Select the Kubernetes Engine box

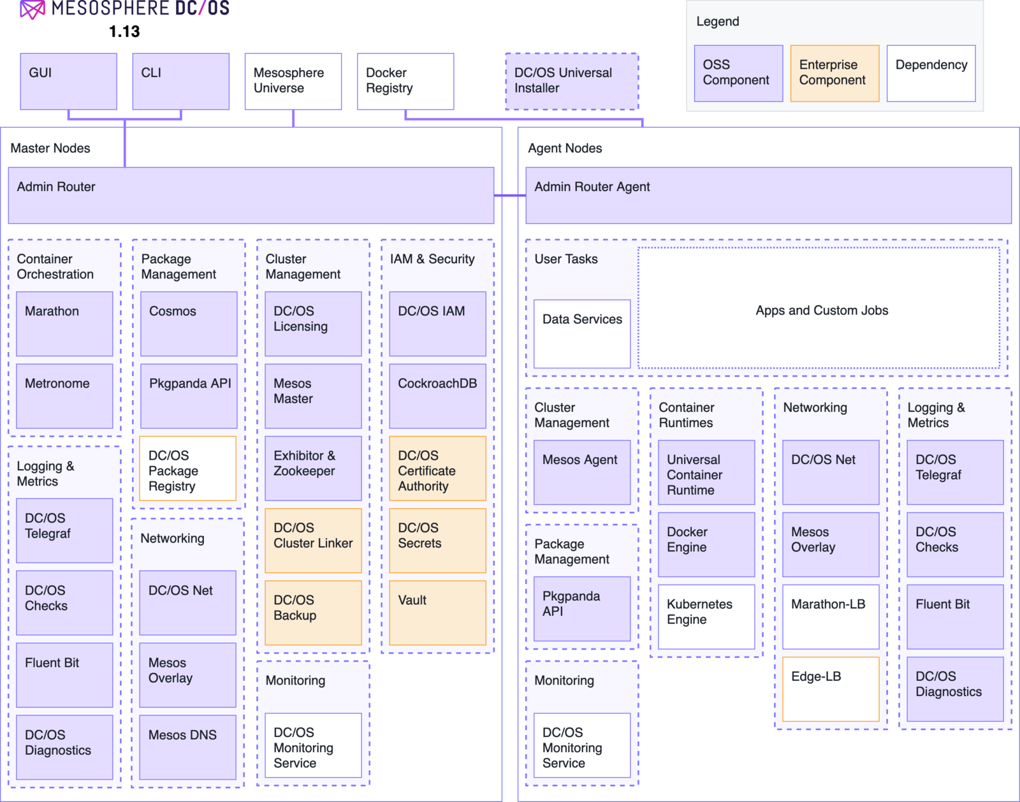coord(706,617)
